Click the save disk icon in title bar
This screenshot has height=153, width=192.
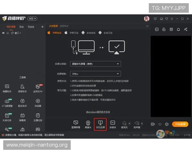tap(161, 19)
